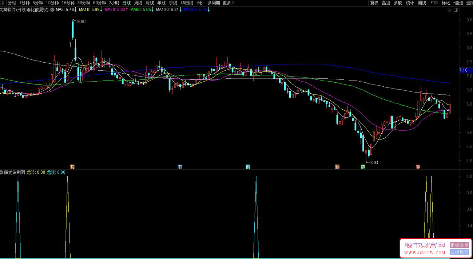Open F10 company information
Image resolution: width=473 pixels, height=259 pixels.
click(434, 3)
